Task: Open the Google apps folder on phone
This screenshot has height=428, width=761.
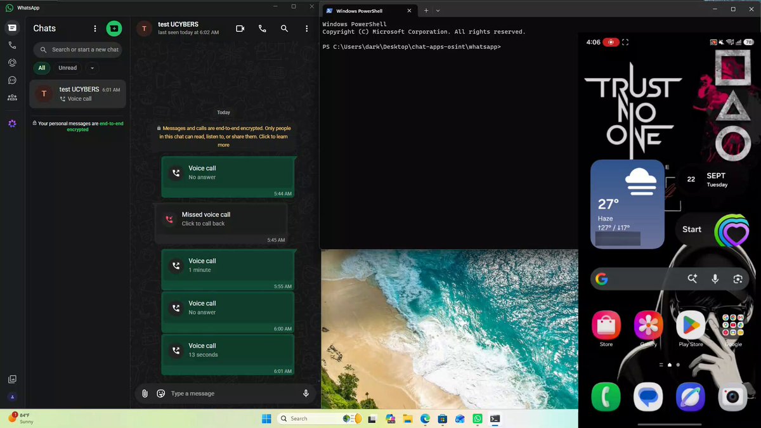Action: [733, 328]
